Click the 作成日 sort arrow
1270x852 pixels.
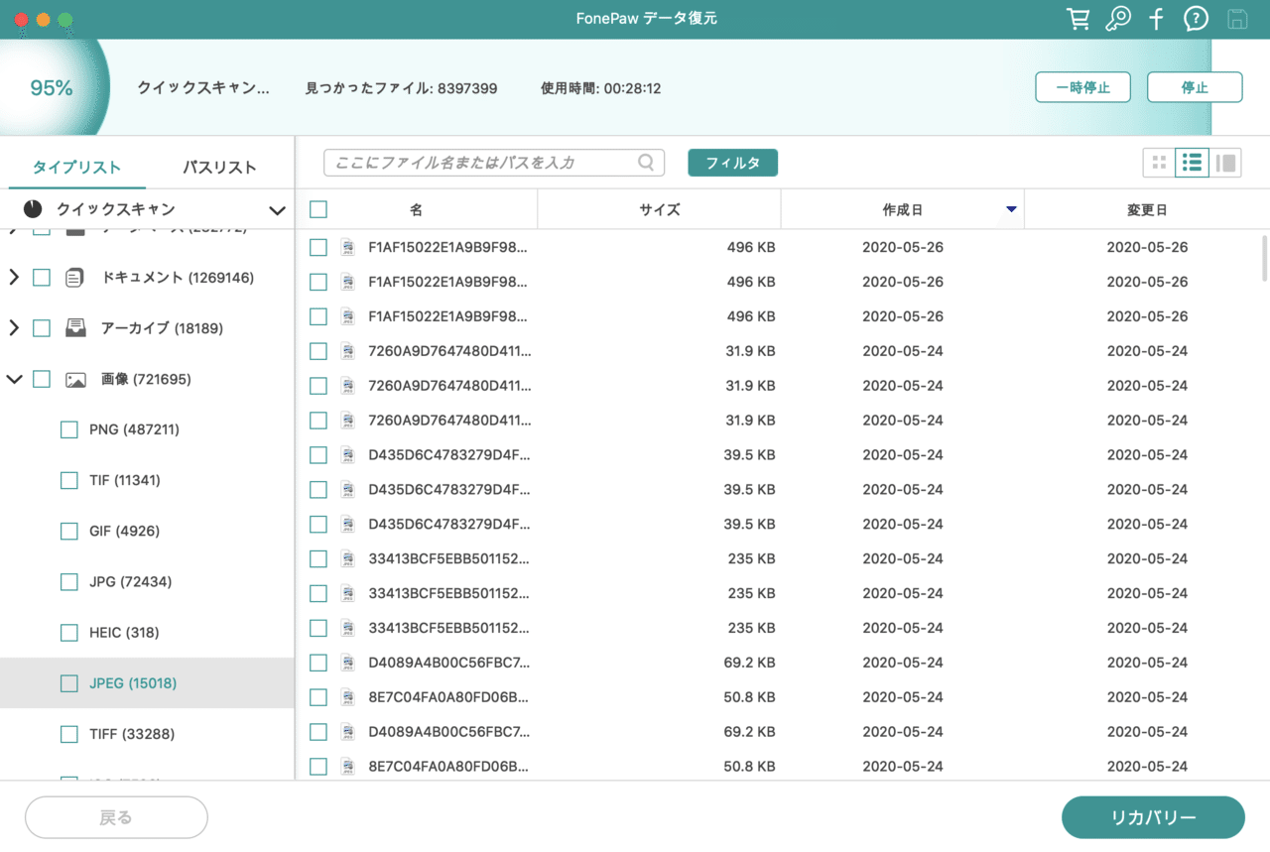pyautogui.click(x=1011, y=209)
